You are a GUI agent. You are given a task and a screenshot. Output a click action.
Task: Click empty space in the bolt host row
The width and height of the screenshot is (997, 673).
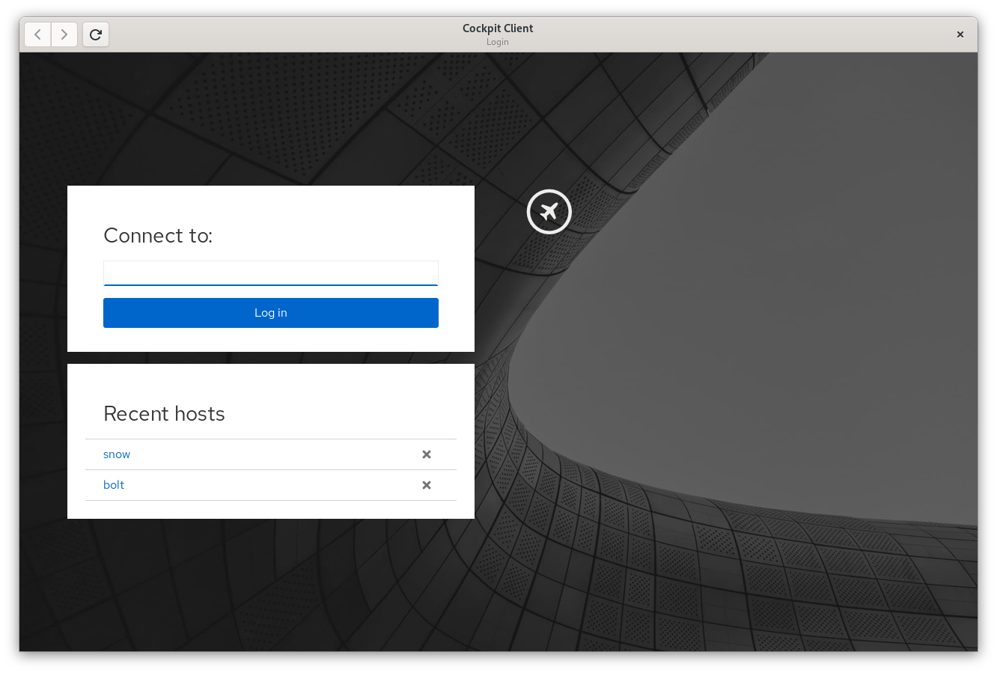269,485
